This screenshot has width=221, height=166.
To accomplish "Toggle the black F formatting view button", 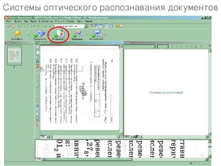I will (137, 137).
